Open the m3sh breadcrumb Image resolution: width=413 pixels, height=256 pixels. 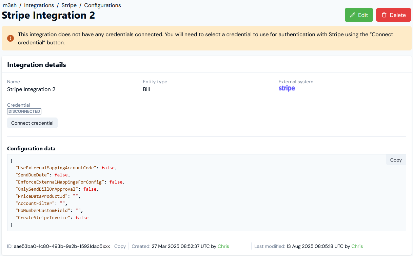pos(9,5)
